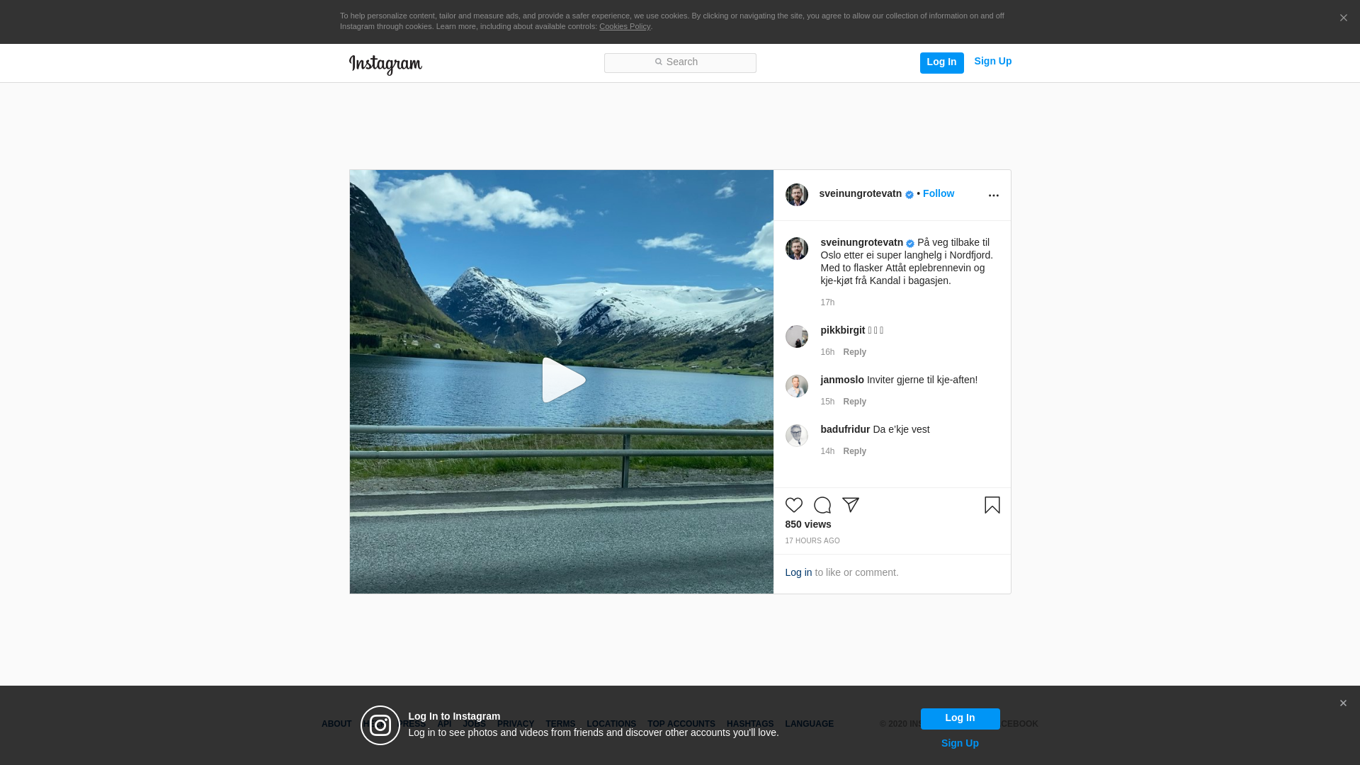Open the LANGUAGE footer selector
Viewport: 1360px width, 765px height.
[809, 724]
